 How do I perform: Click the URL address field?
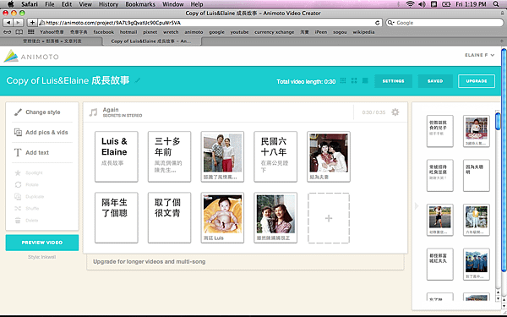click(210, 23)
